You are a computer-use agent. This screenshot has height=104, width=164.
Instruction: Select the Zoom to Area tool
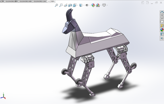pos(61,5)
